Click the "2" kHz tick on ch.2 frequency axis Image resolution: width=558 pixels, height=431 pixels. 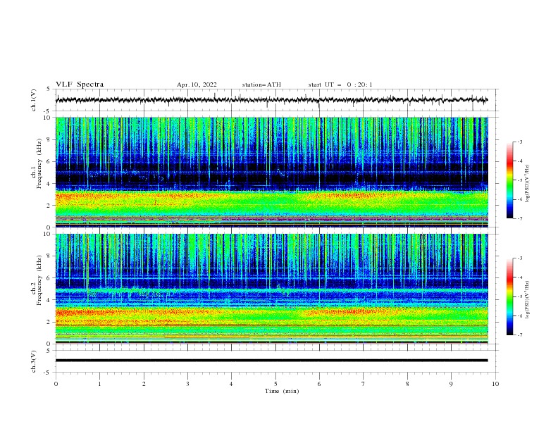[49, 322]
